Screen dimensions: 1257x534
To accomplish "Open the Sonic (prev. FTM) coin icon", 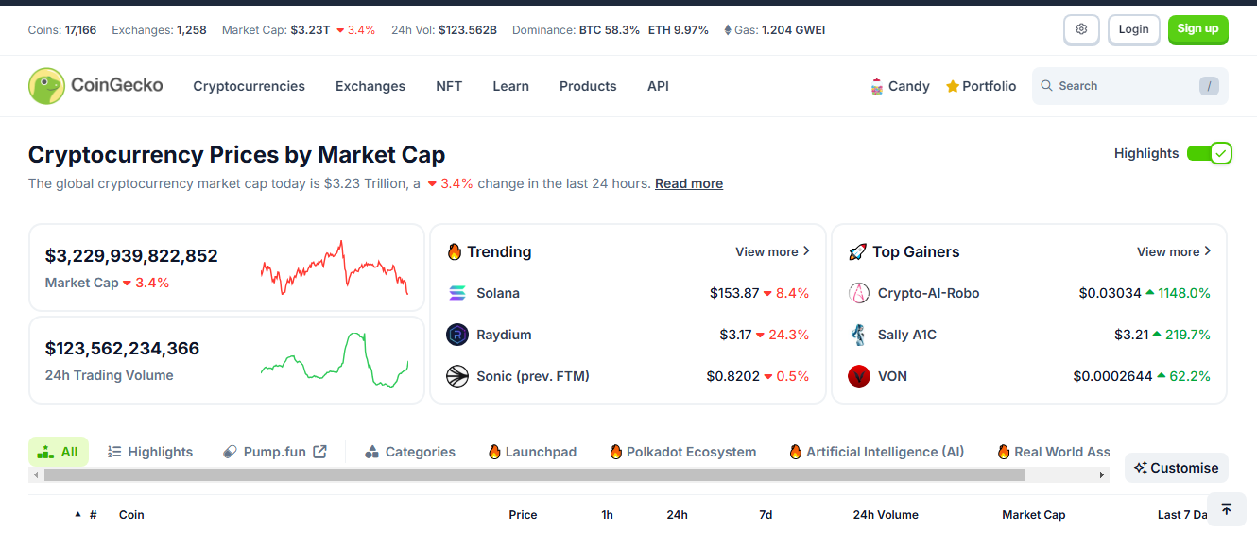I will (x=457, y=376).
